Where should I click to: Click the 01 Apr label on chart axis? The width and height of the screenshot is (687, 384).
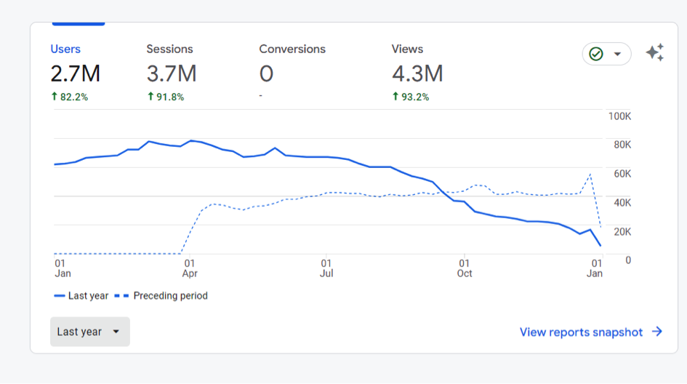click(x=189, y=268)
